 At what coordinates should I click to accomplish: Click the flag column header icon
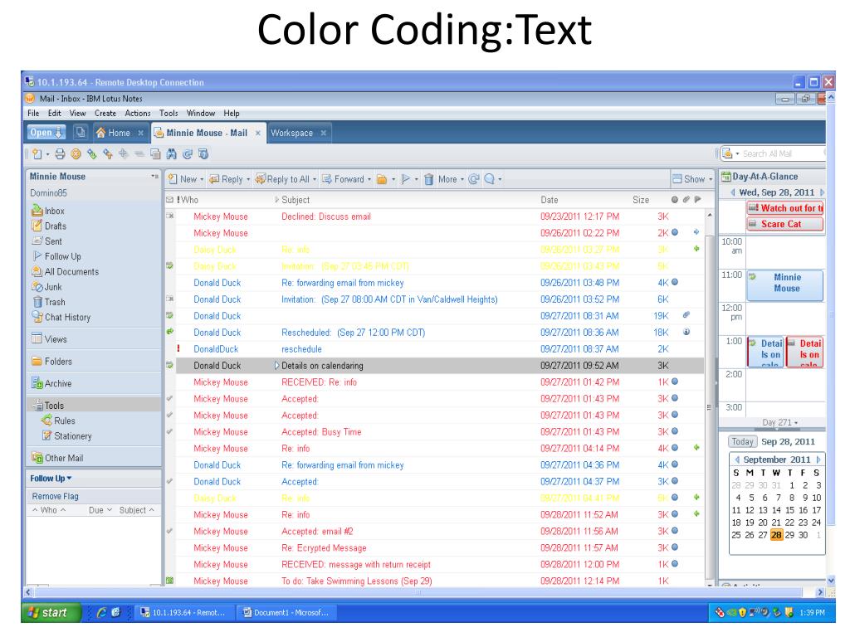(x=697, y=199)
